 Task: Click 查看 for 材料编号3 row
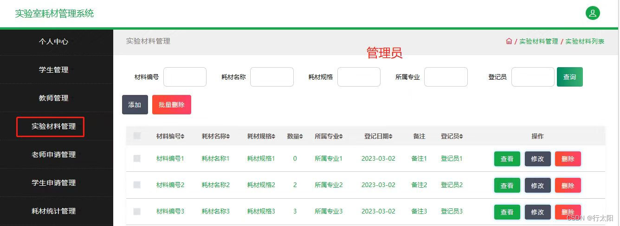[507, 212]
